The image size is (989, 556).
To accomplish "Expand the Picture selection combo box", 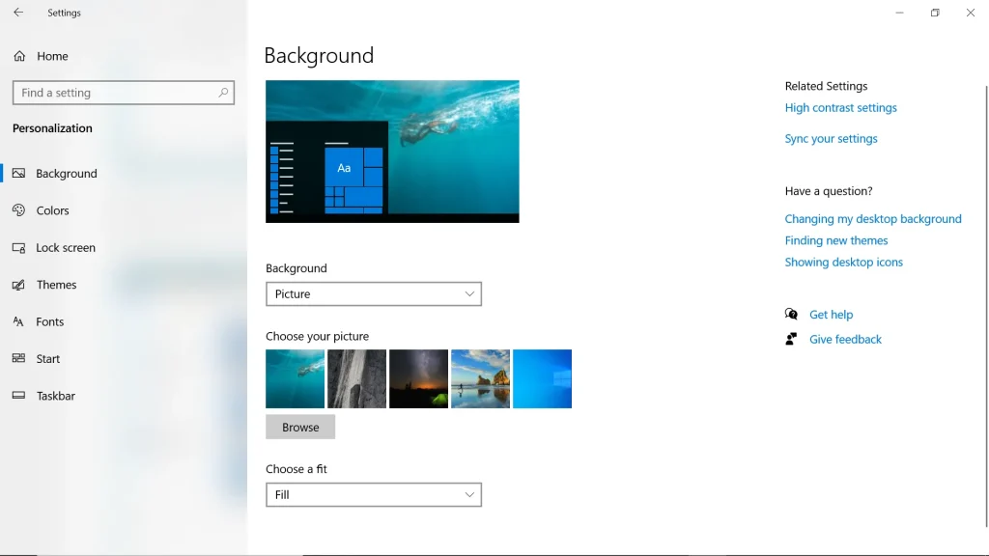I will 374,293.
